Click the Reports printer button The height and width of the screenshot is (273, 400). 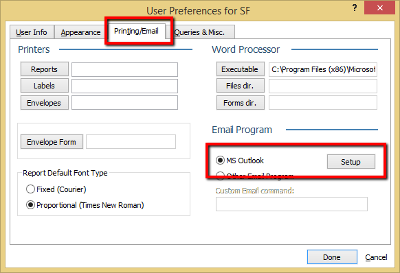click(x=45, y=69)
